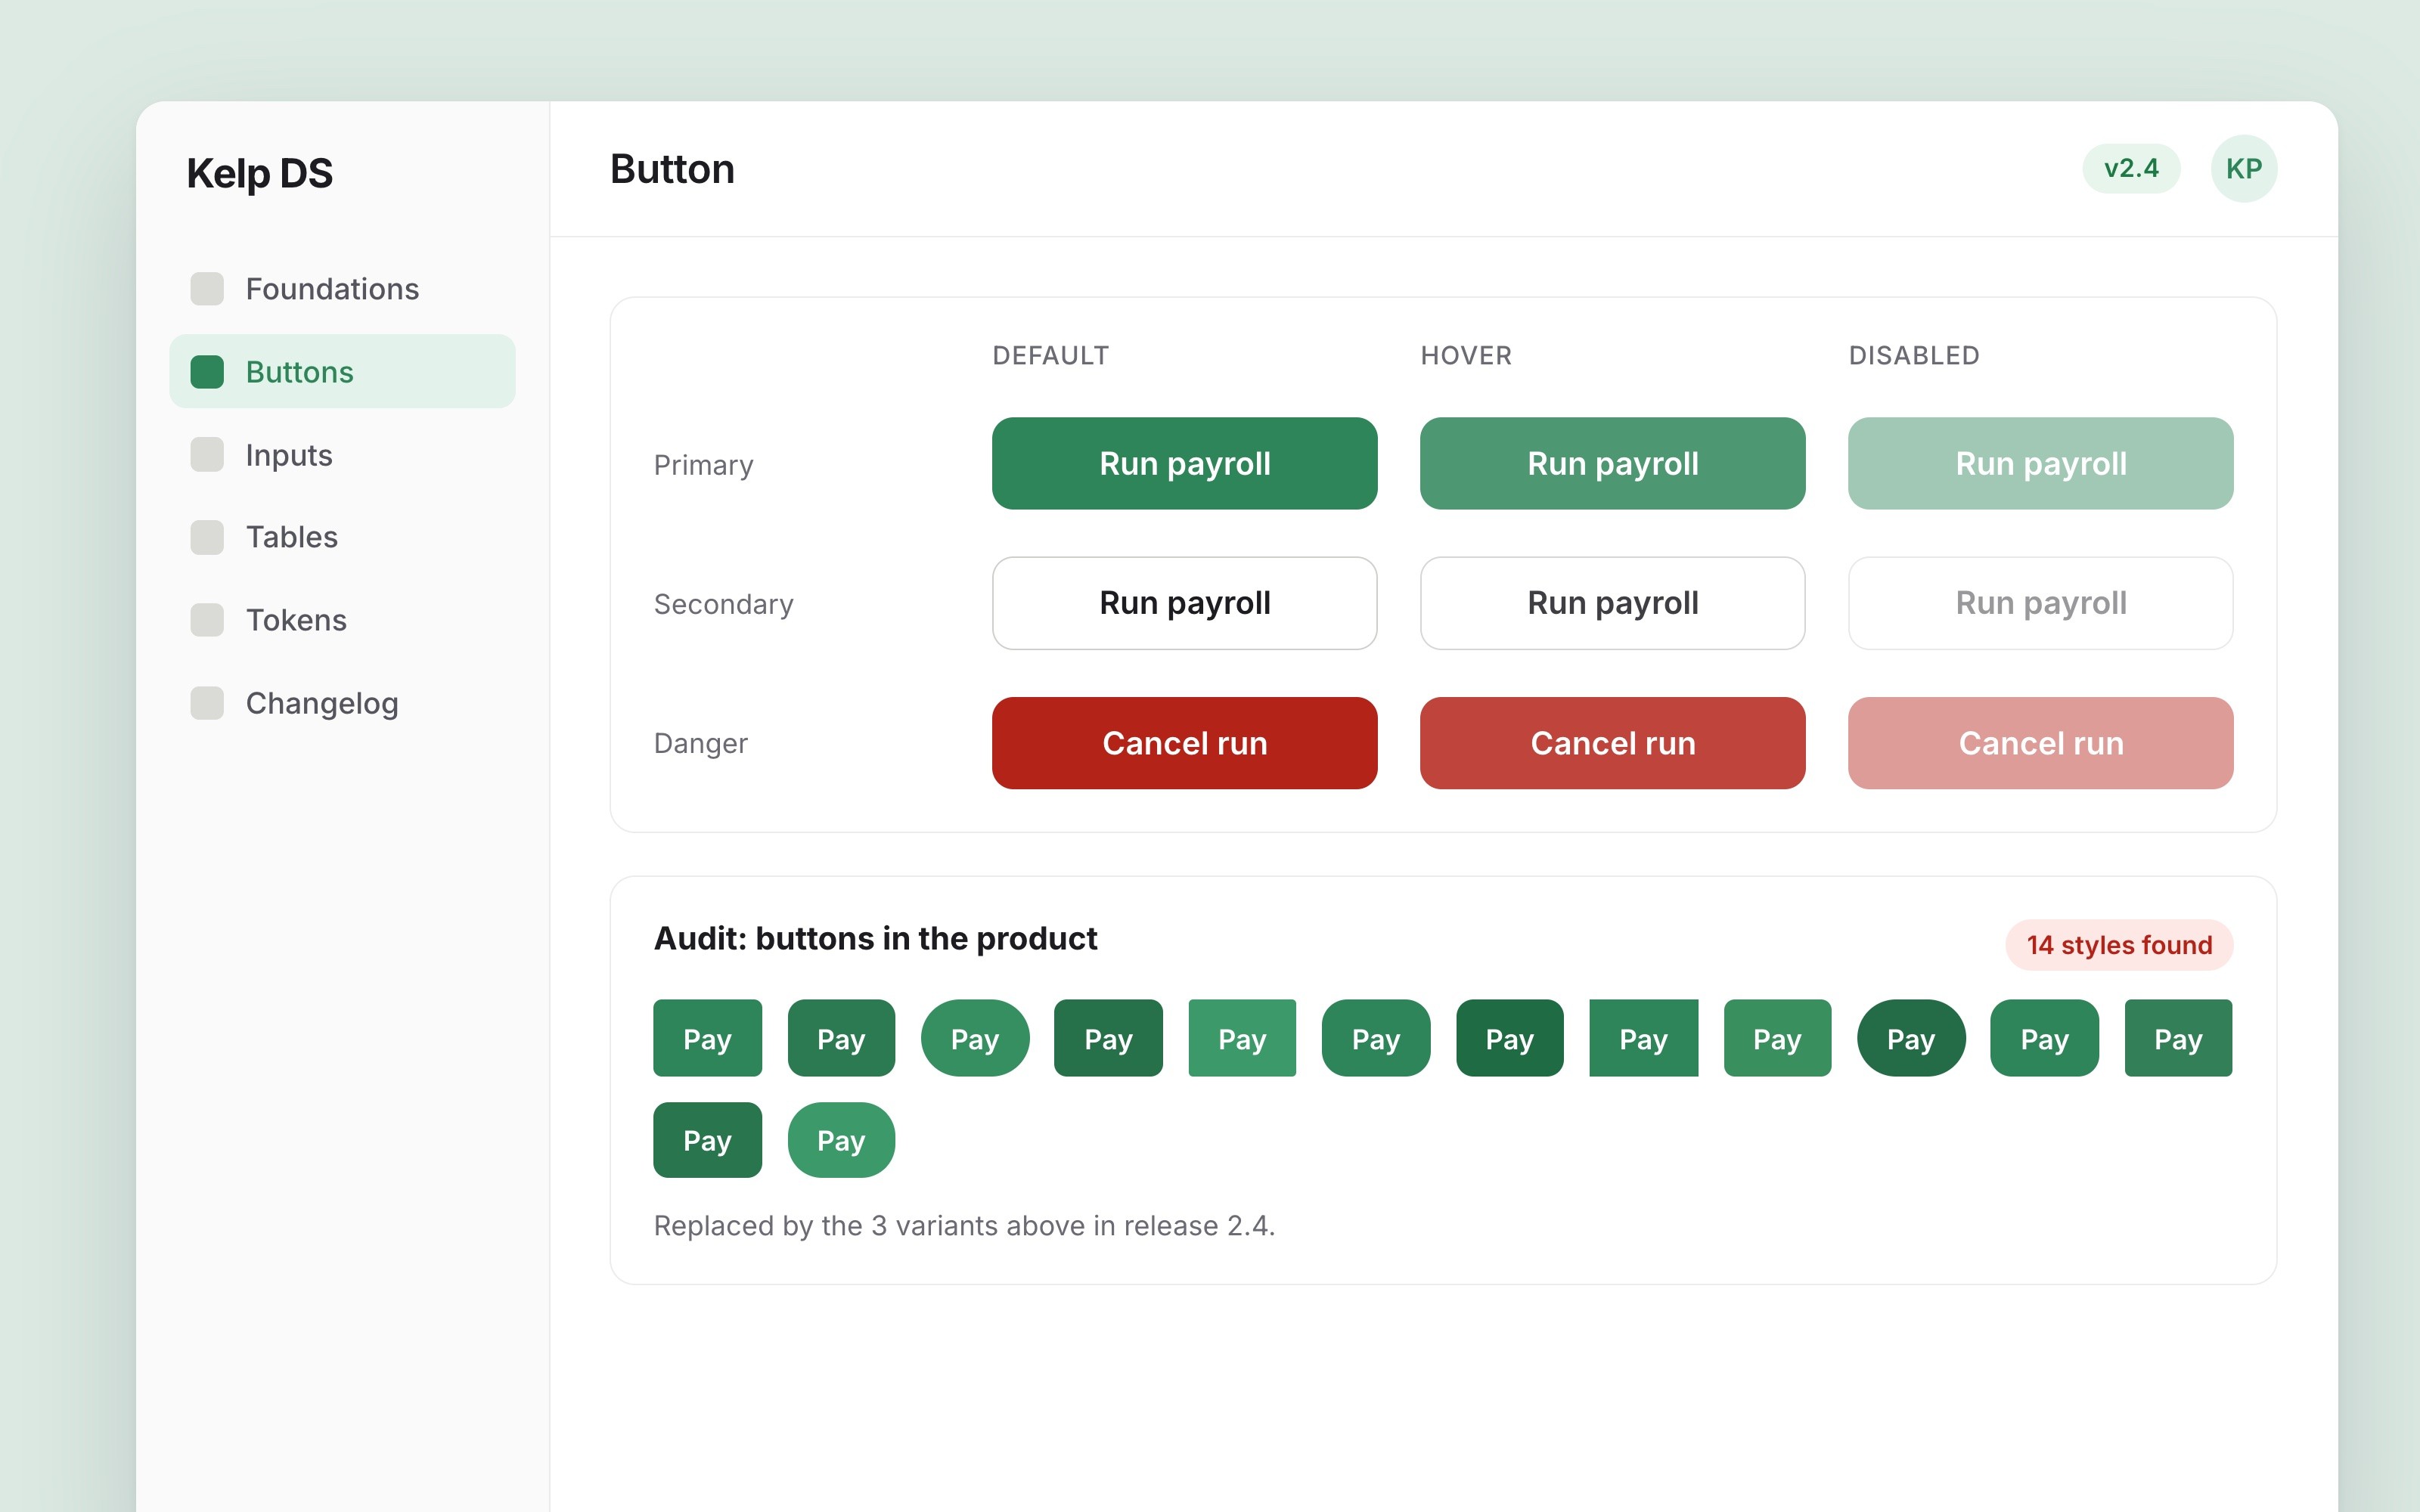Open the Changelog page
This screenshot has height=1512, width=2420.
pos(342,703)
